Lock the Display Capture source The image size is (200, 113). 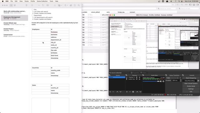[139, 77]
